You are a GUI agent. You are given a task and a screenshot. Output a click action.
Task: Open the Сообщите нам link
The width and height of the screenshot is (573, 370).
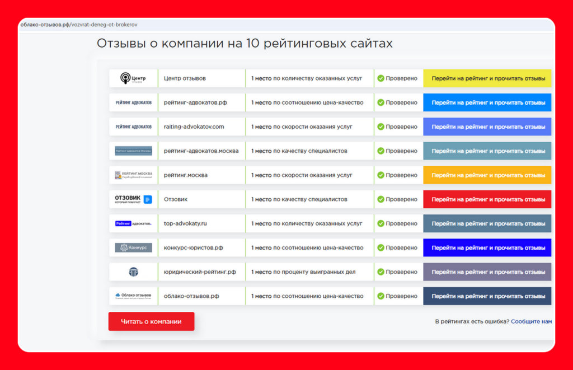[x=531, y=321]
